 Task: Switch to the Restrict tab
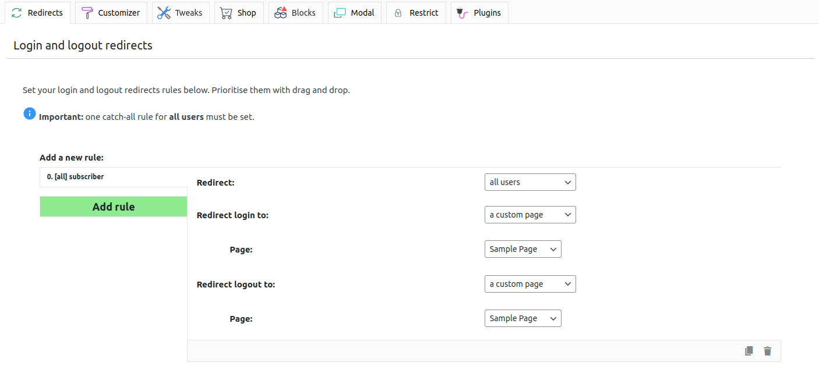[x=416, y=13]
